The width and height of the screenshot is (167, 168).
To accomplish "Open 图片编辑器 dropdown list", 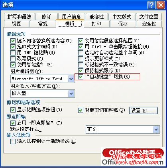I will coord(71,79).
